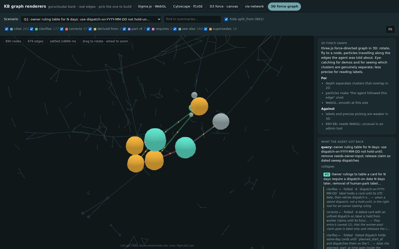
Task: Toggle the derived from checkbox
Action: tap(90, 29)
